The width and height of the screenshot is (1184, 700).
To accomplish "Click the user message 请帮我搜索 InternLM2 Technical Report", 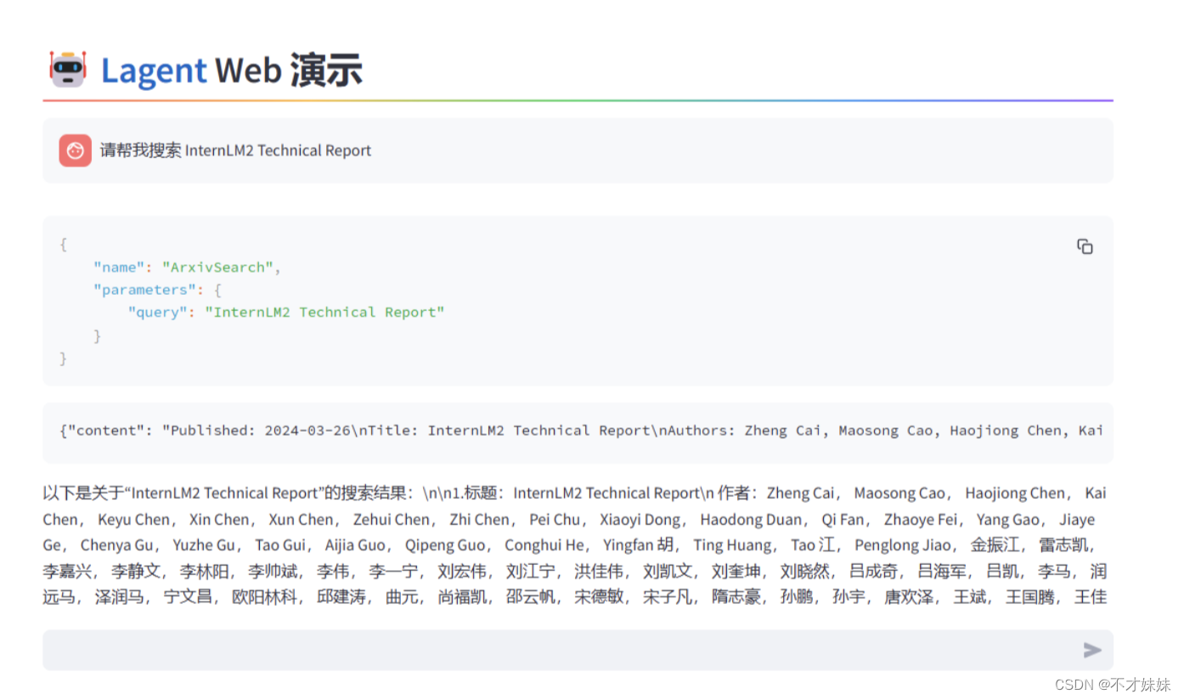I will (236, 150).
